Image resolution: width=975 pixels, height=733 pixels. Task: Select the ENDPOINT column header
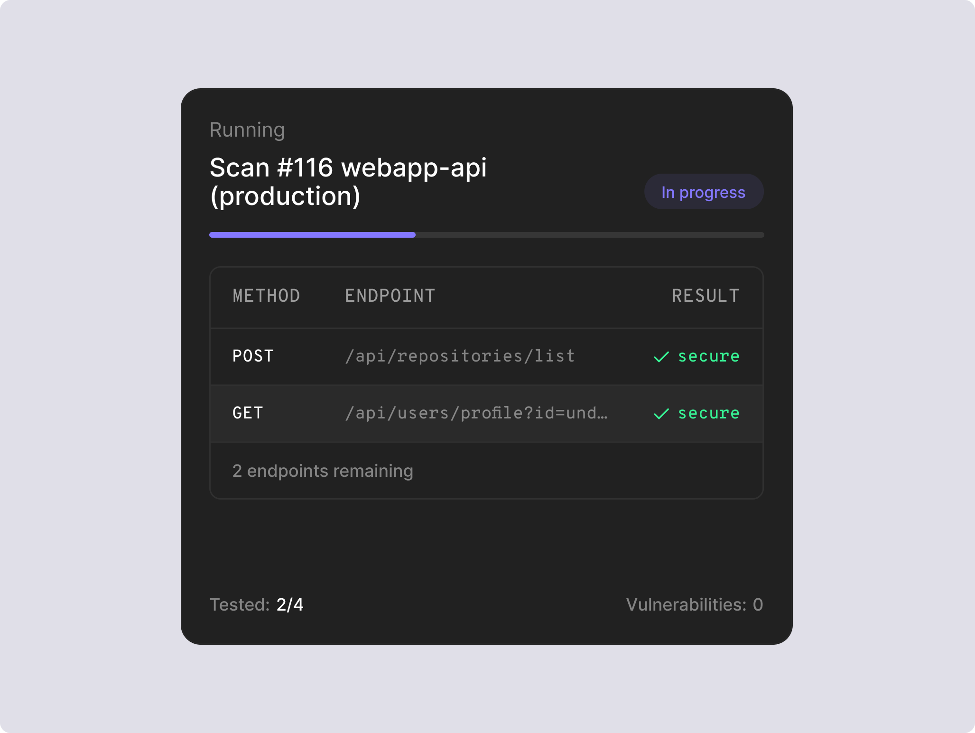389,296
